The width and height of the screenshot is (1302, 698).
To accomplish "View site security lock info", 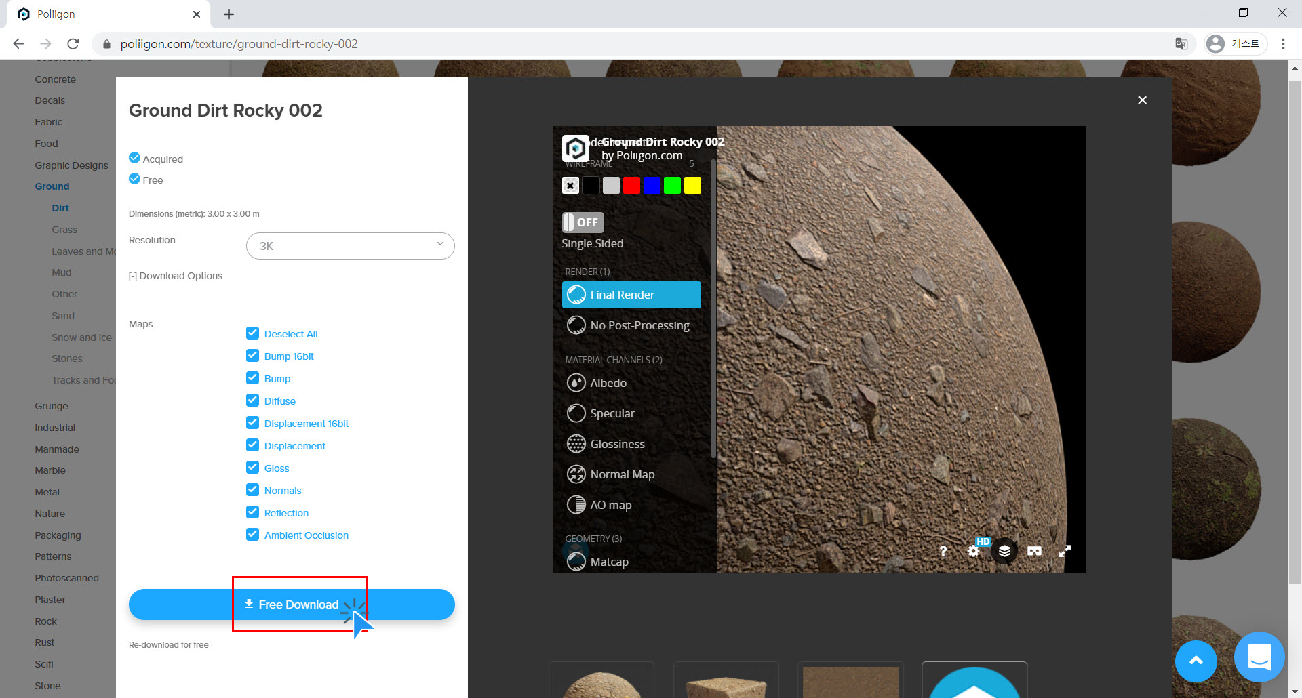I will [106, 44].
